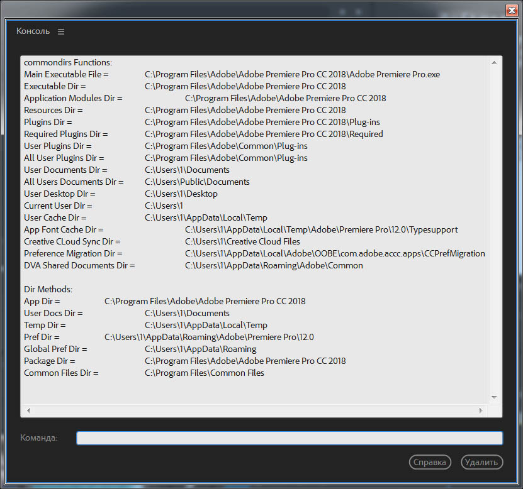Click the path ending in 'Premiere Pro\12.0'
The width and height of the screenshot is (523, 489).
(209, 338)
